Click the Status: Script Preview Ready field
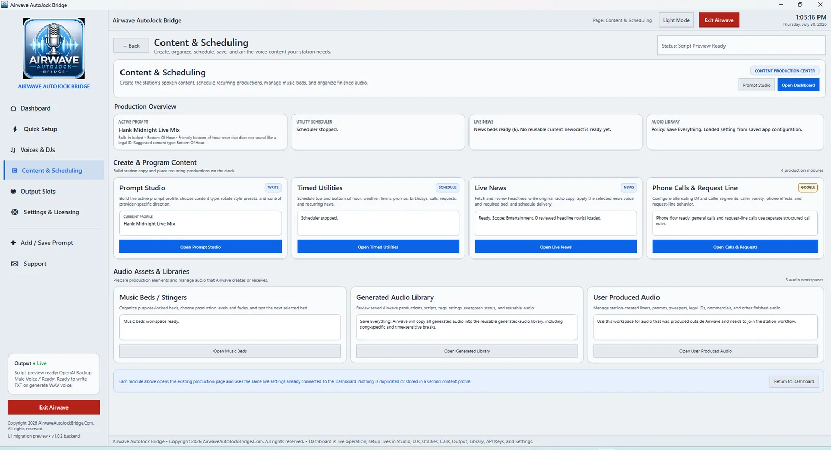The image size is (831, 450). (741, 46)
